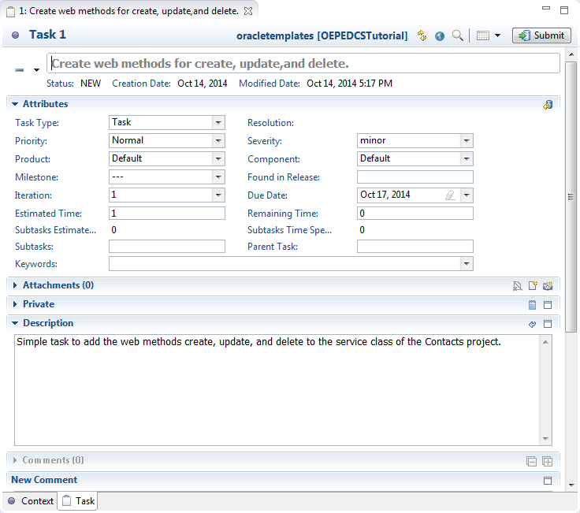Click the synchronize incoming changes icon
The image size is (580, 513).
coord(422,35)
